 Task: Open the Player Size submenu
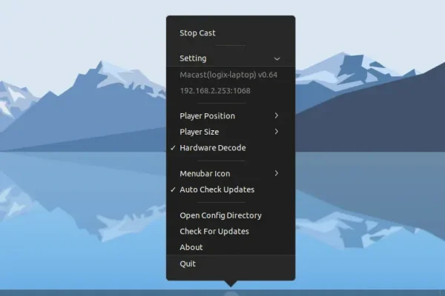tap(231, 132)
